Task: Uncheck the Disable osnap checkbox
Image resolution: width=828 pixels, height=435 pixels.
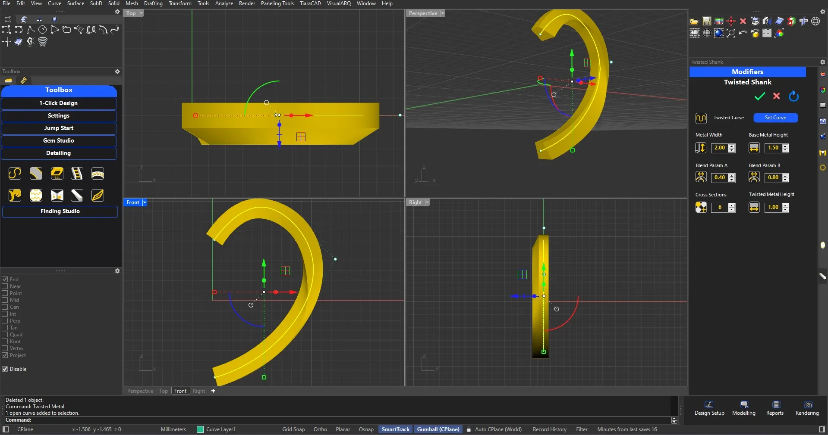Action: [5, 369]
